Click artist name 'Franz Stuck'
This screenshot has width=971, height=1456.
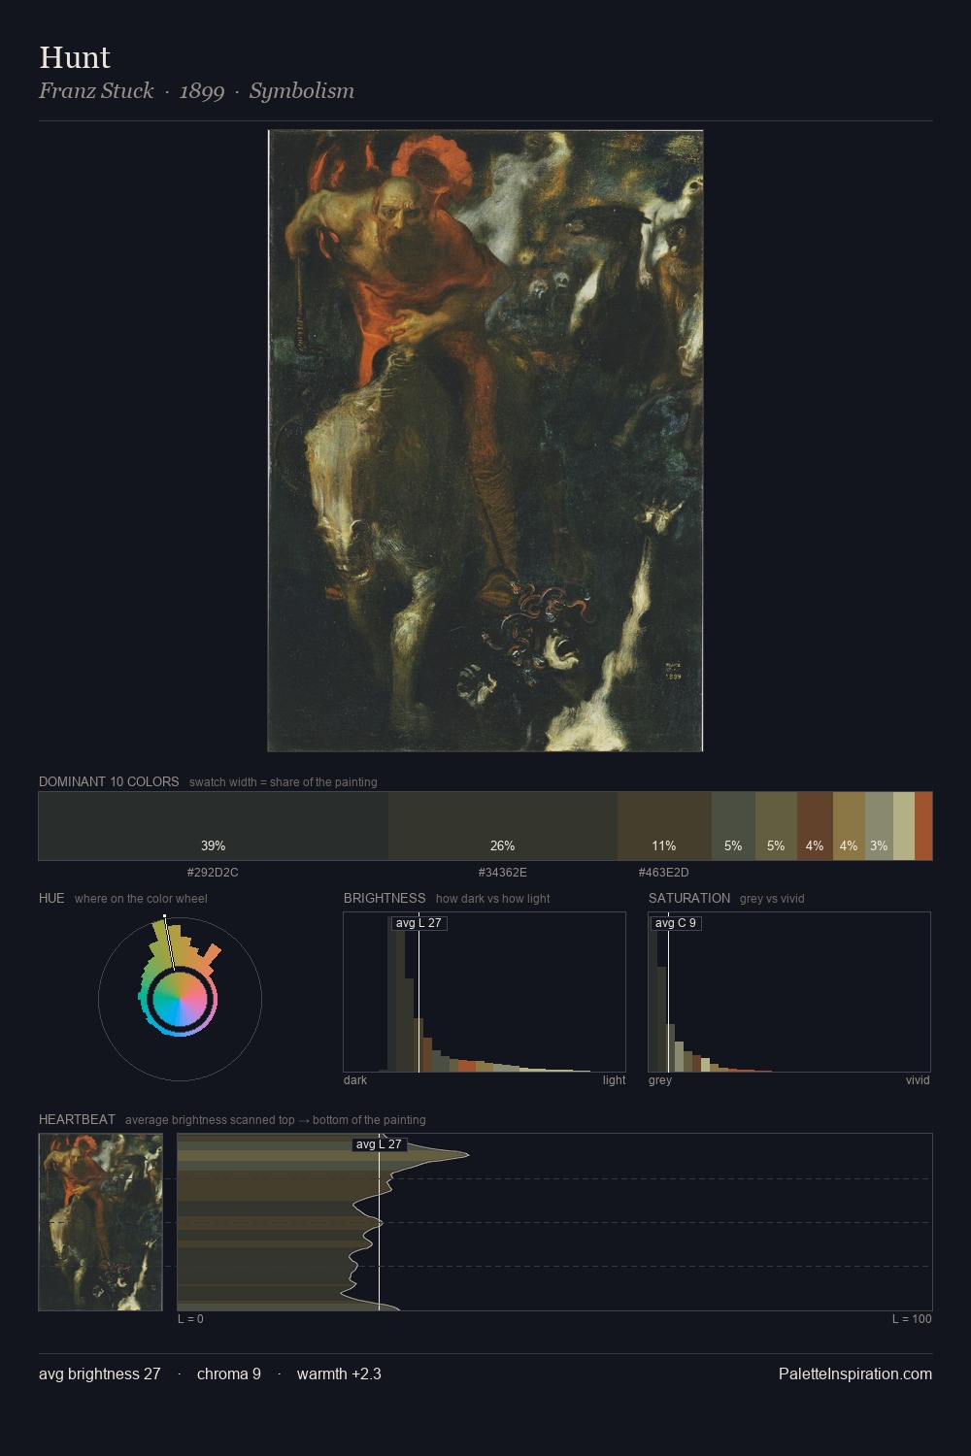click(x=96, y=91)
